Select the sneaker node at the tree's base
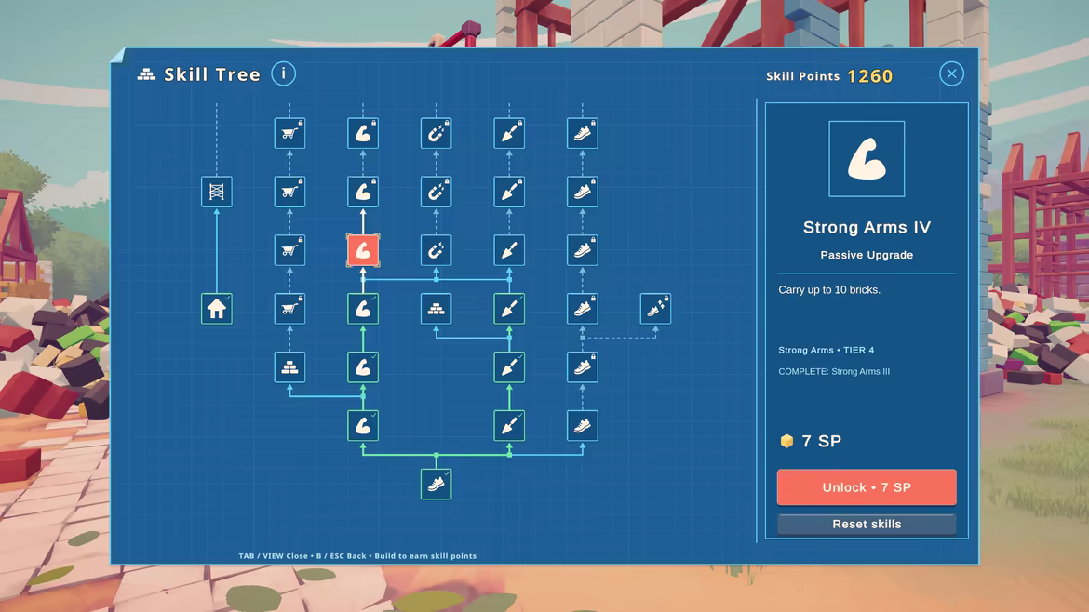 pyautogui.click(x=437, y=485)
